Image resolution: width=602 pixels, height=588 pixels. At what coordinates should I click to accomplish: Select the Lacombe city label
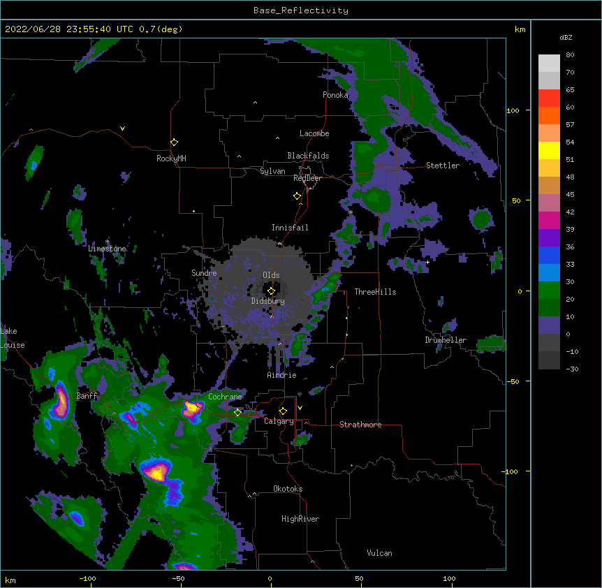coord(314,133)
